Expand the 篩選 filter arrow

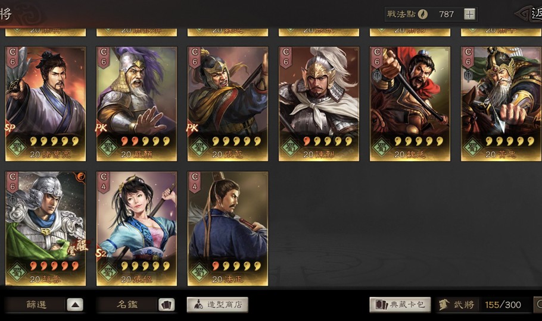click(75, 305)
